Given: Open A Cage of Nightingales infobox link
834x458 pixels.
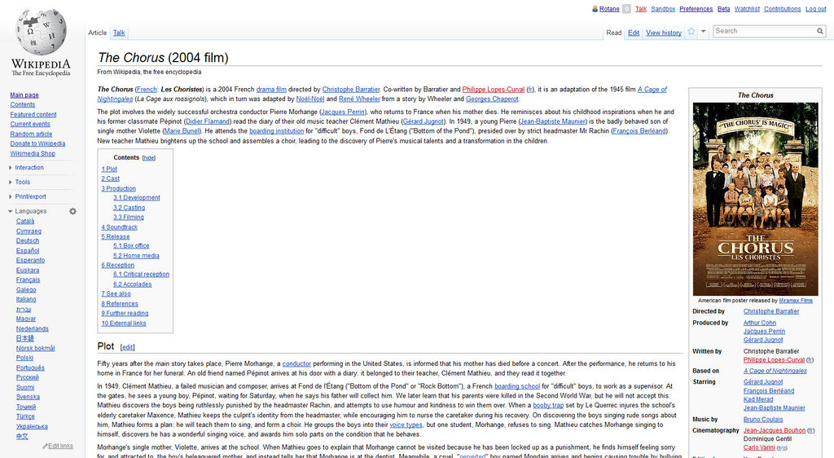Looking at the screenshot, I should point(775,371).
